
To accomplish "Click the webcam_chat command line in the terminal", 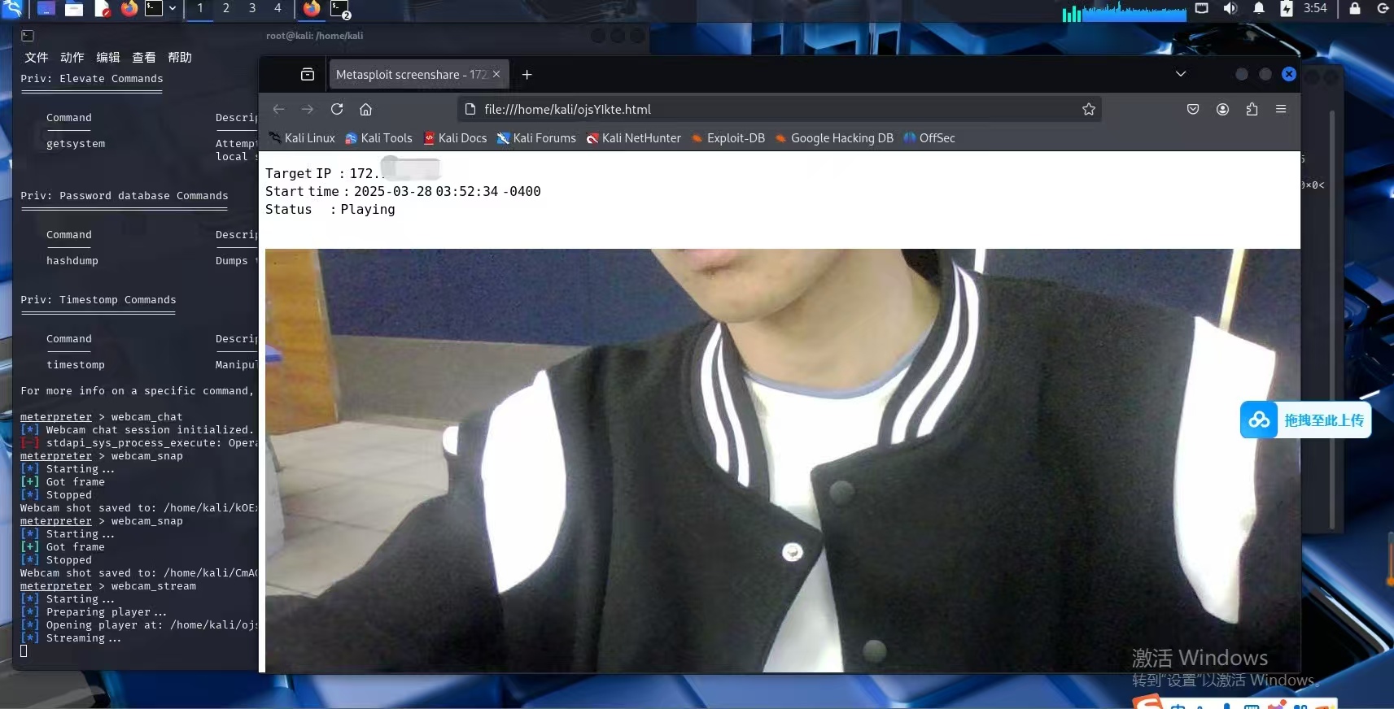I will point(102,417).
